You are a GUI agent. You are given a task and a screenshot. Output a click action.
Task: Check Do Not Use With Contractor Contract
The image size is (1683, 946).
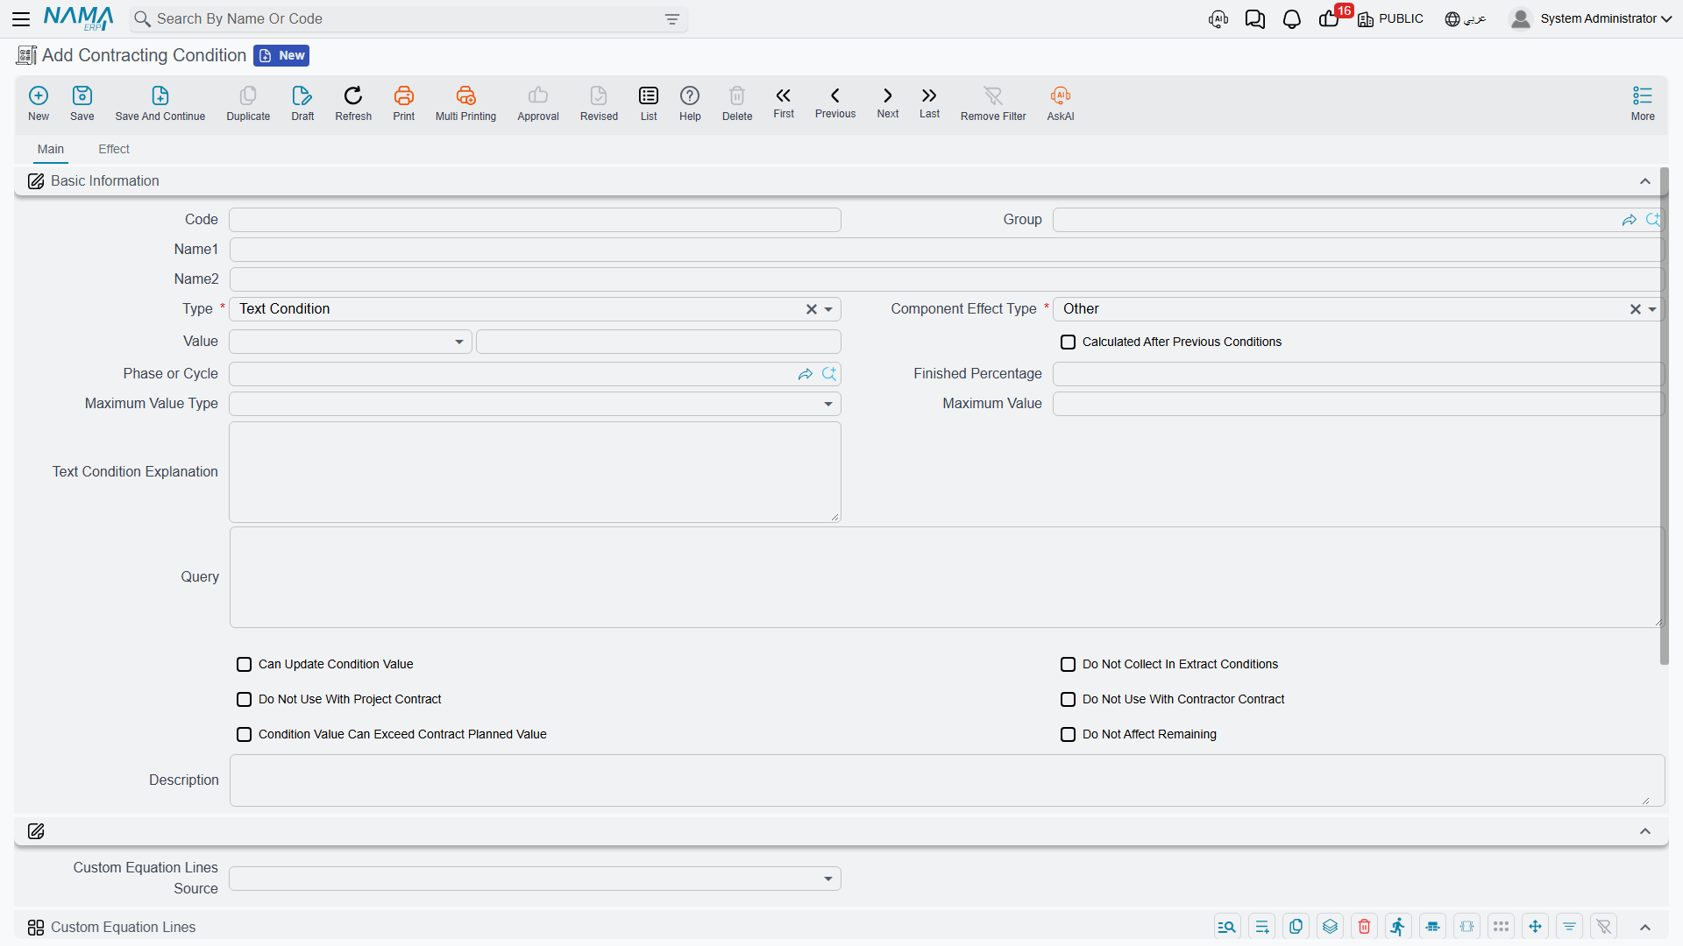(1068, 699)
